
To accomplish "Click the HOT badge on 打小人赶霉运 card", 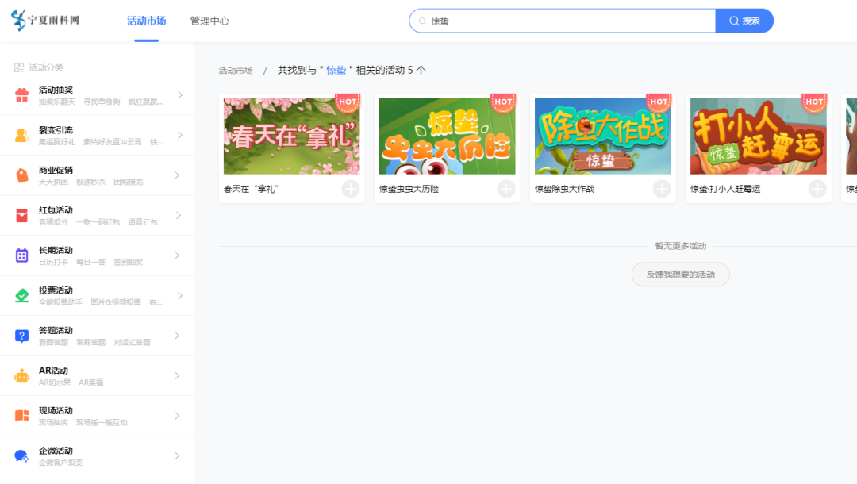I will tap(814, 102).
